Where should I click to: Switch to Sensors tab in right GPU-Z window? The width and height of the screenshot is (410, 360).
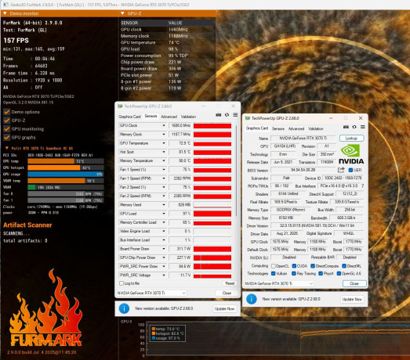tap(278, 128)
